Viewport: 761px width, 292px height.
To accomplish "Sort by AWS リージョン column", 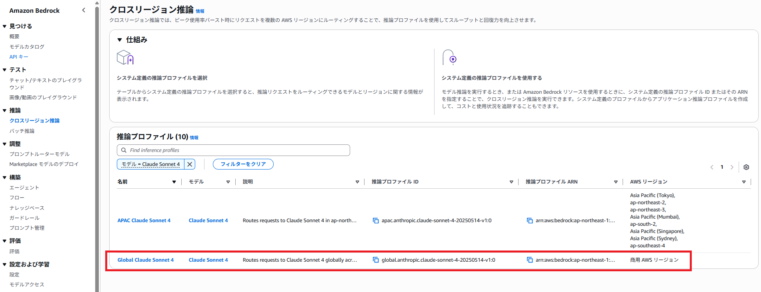I will point(744,182).
